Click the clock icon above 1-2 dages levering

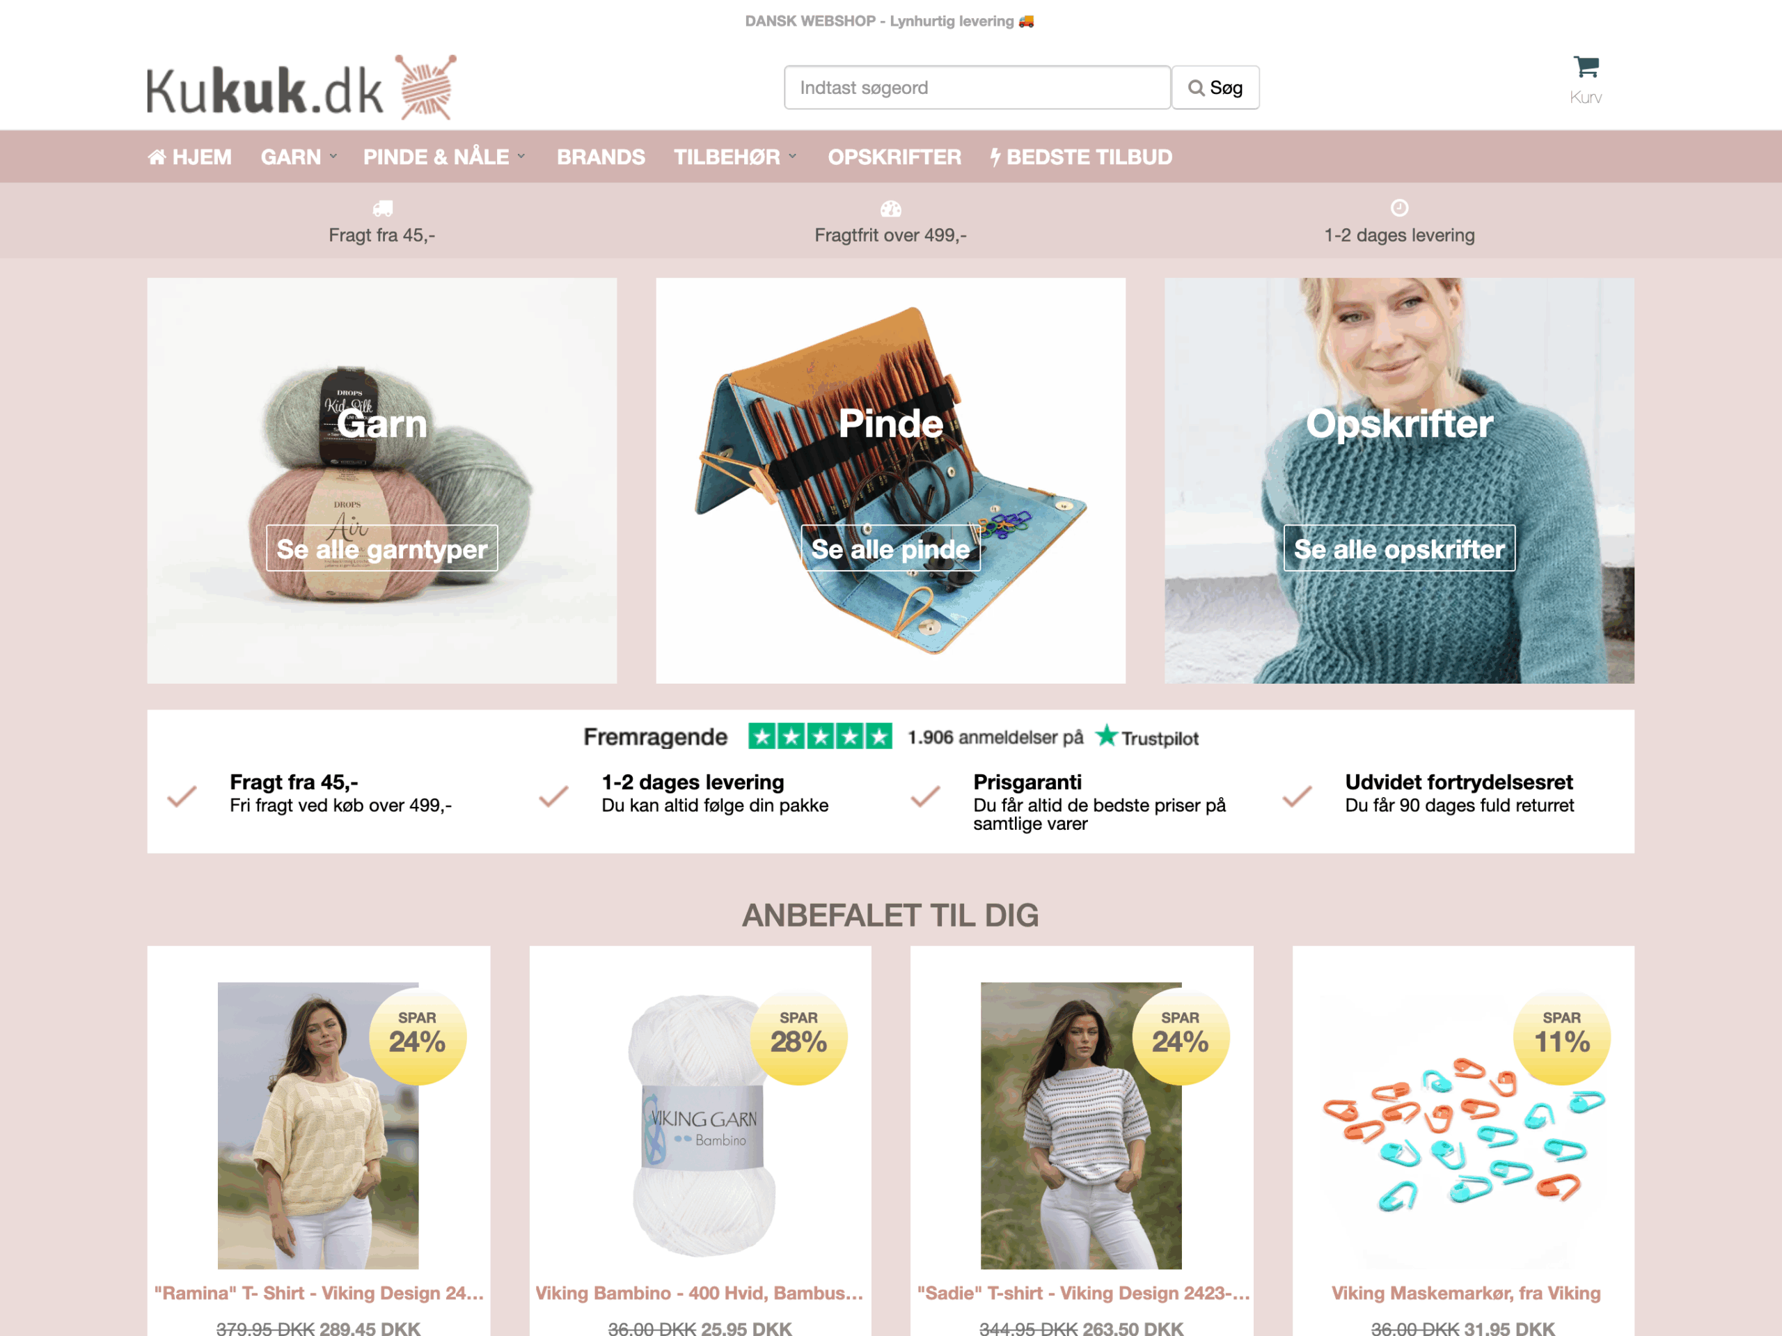tap(1399, 208)
